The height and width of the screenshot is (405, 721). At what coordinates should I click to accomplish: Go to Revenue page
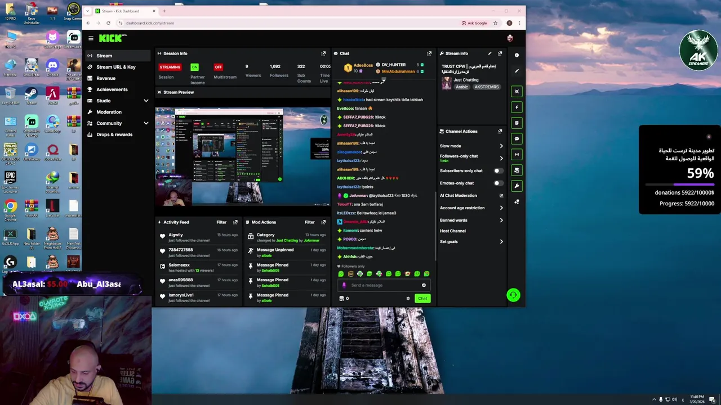pos(117,78)
